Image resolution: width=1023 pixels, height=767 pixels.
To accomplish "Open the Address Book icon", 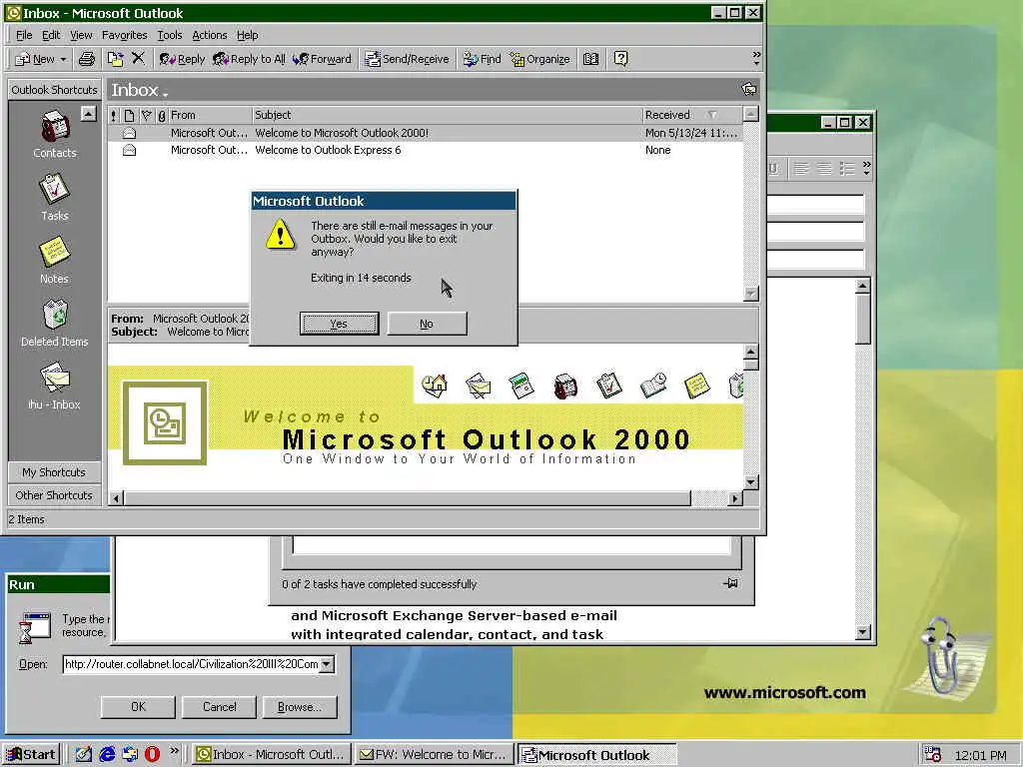I will (x=591, y=59).
